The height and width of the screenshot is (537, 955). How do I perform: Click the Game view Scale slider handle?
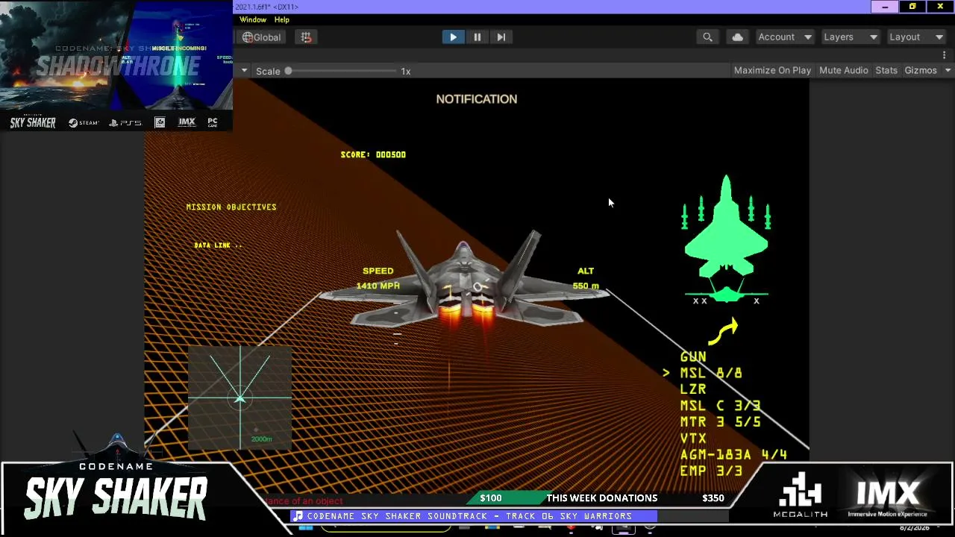(x=288, y=71)
